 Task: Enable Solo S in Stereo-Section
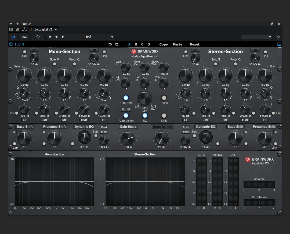point(216,64)
